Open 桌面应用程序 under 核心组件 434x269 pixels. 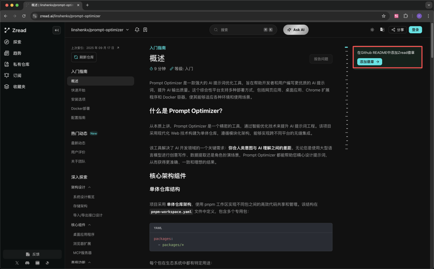pos(84,234)
